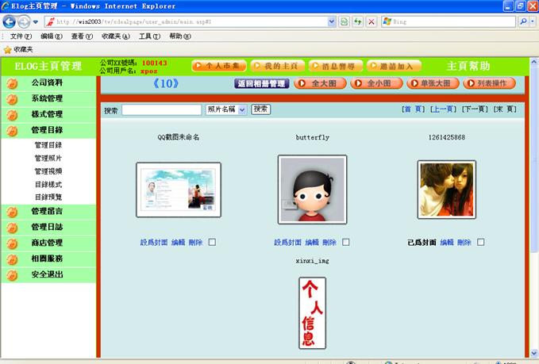Click the 收藏夹 star icon in favorites bar
This screenshot has width=539, height=364.
pyautogui.click(x=7, y=49)
